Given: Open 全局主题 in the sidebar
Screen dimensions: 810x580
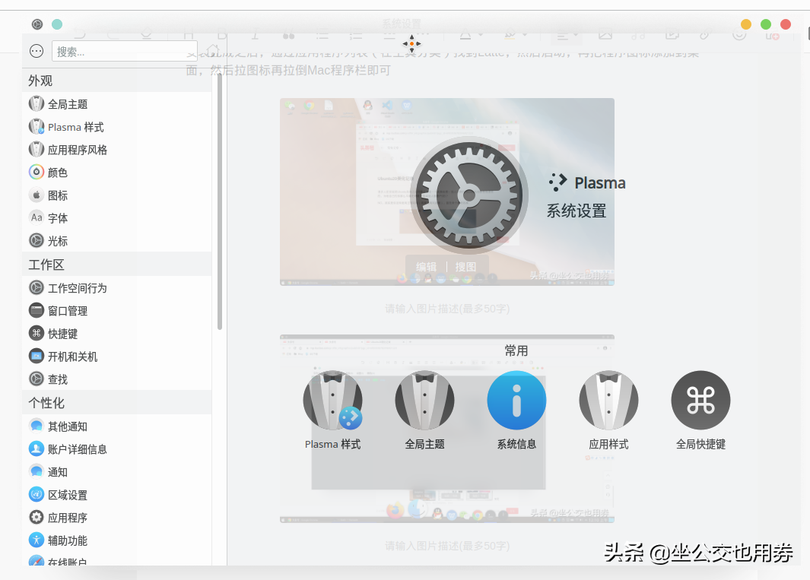Looking at the screenshot, I should click(x=117, y=104).
